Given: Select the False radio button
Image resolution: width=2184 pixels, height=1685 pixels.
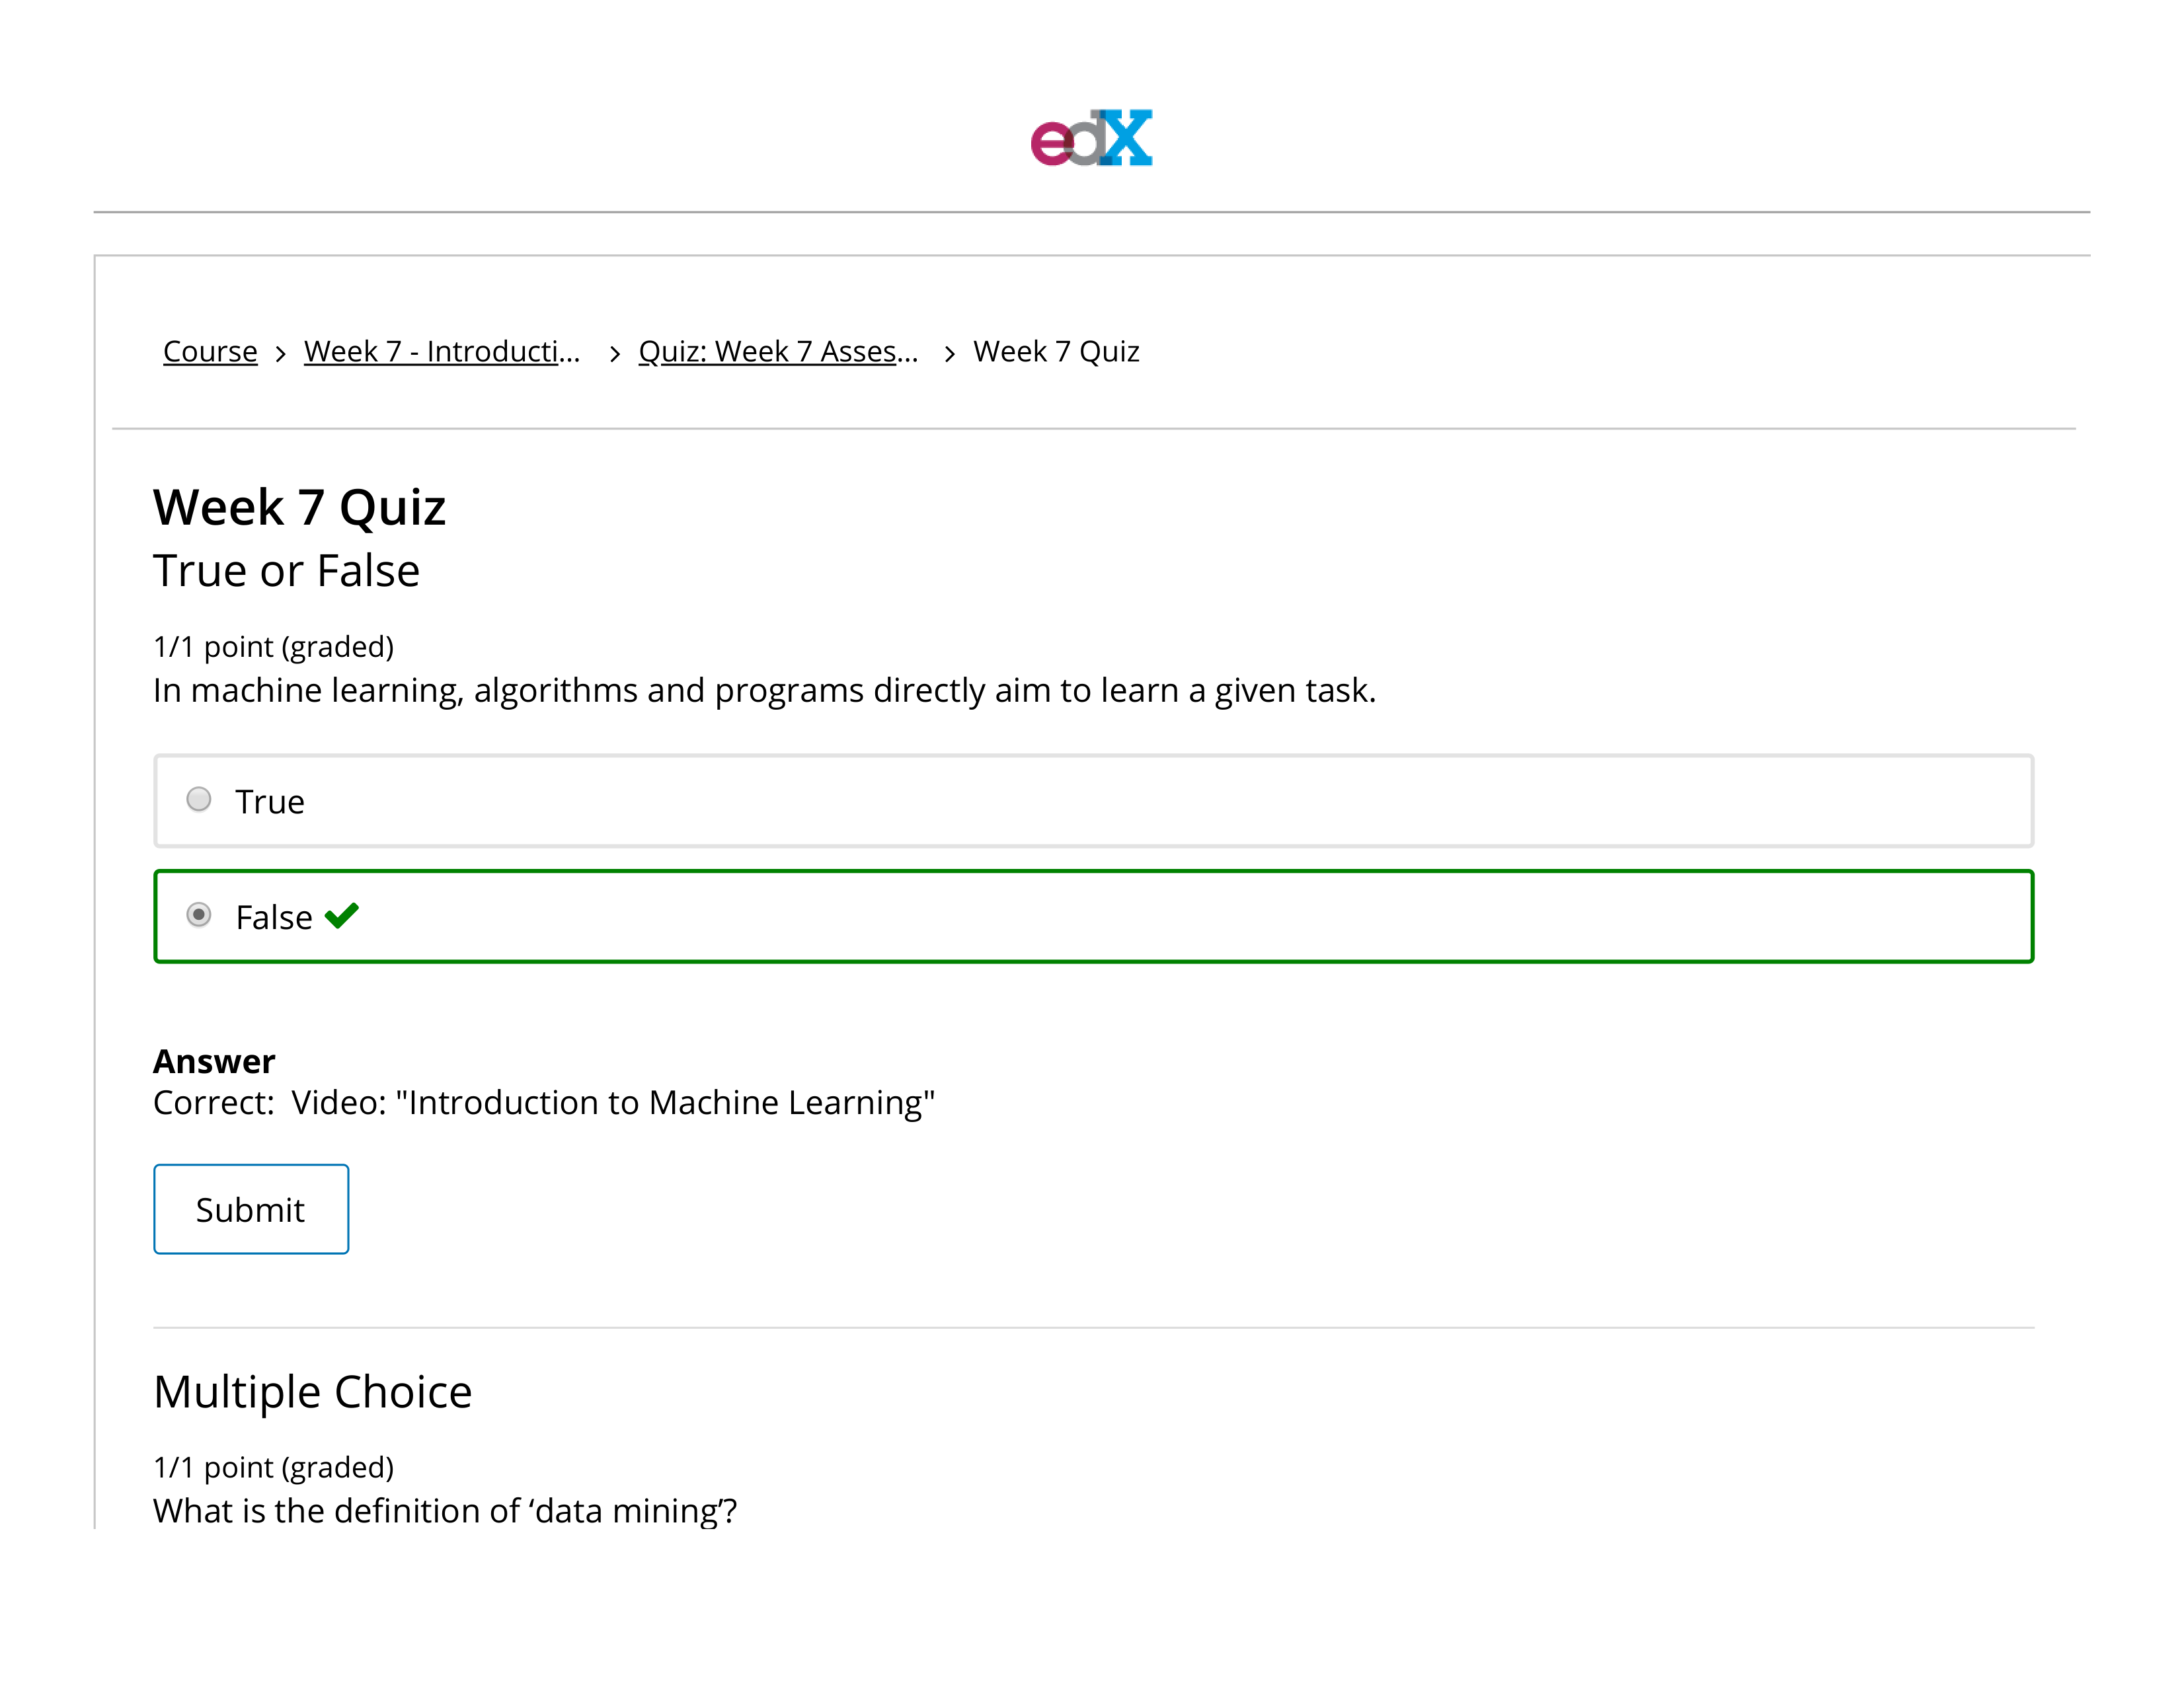Looking at the screenshot, I should tap(199, 915).
